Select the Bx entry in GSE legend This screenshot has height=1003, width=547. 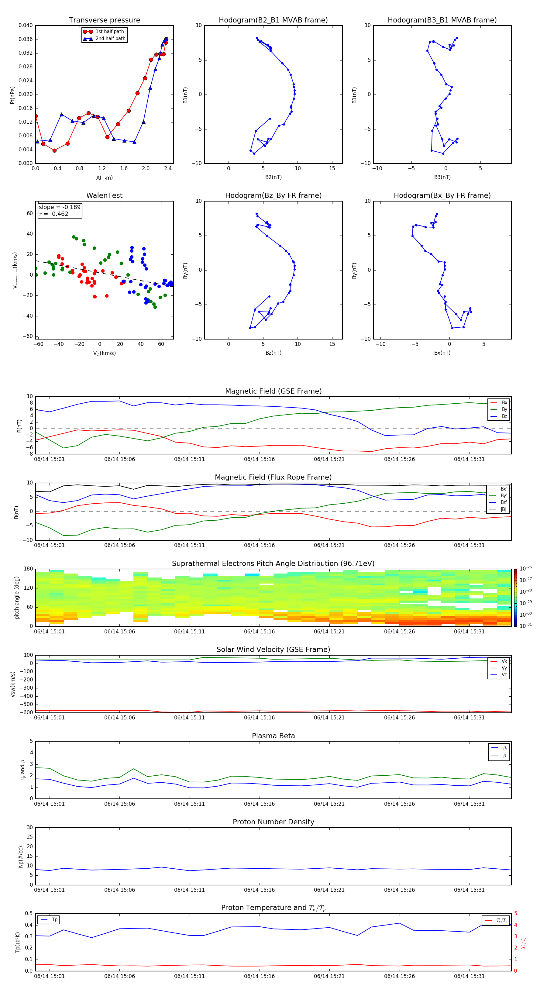(499, 403)
